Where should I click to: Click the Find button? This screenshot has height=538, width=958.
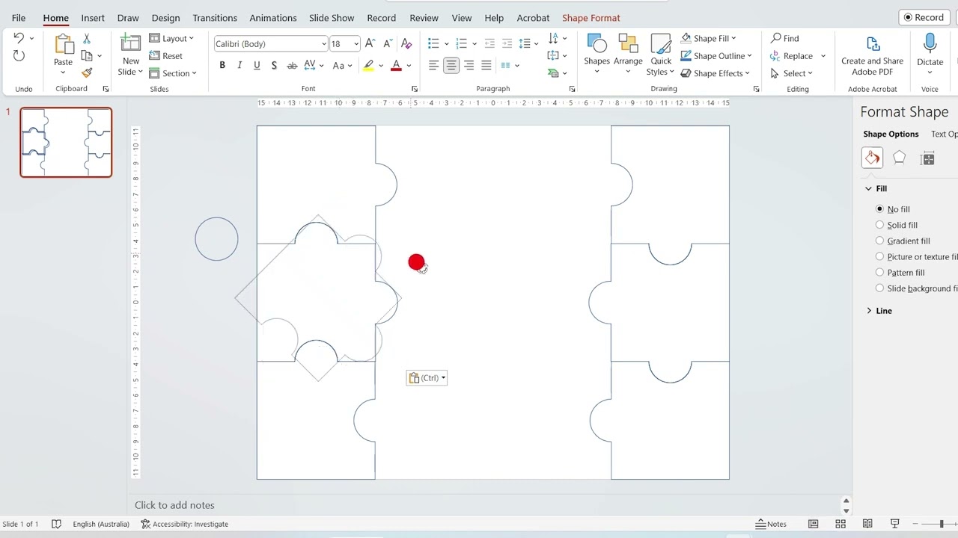pyautogui.click(x=785, y=38)
